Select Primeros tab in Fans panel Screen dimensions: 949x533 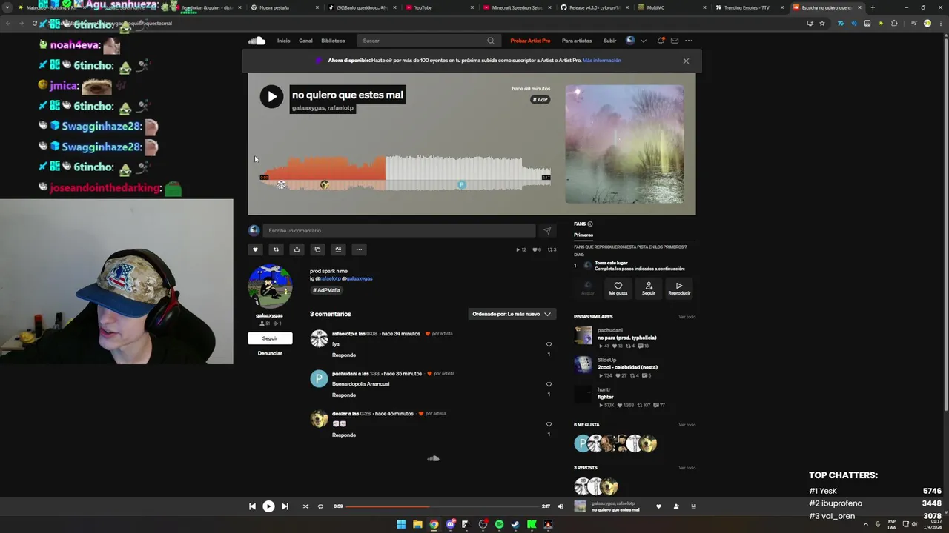pyautogui.click(x=583, y=235)
